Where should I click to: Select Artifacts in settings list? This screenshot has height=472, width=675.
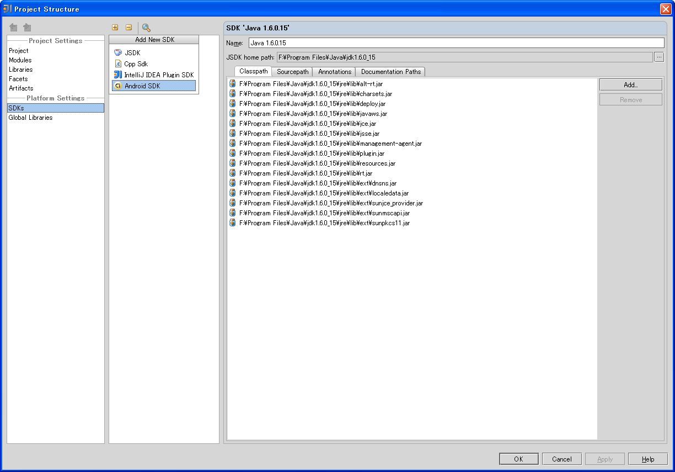tap(21, 88)
